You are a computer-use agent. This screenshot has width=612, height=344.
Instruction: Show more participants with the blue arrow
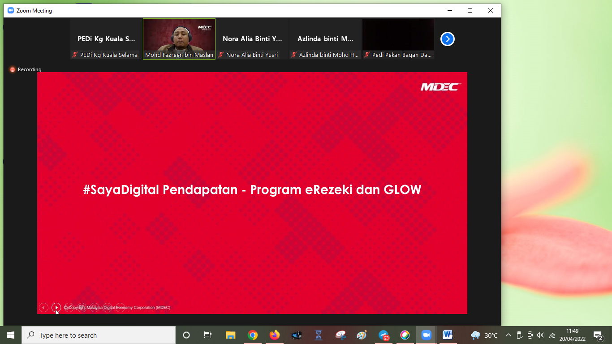point(447,39)
